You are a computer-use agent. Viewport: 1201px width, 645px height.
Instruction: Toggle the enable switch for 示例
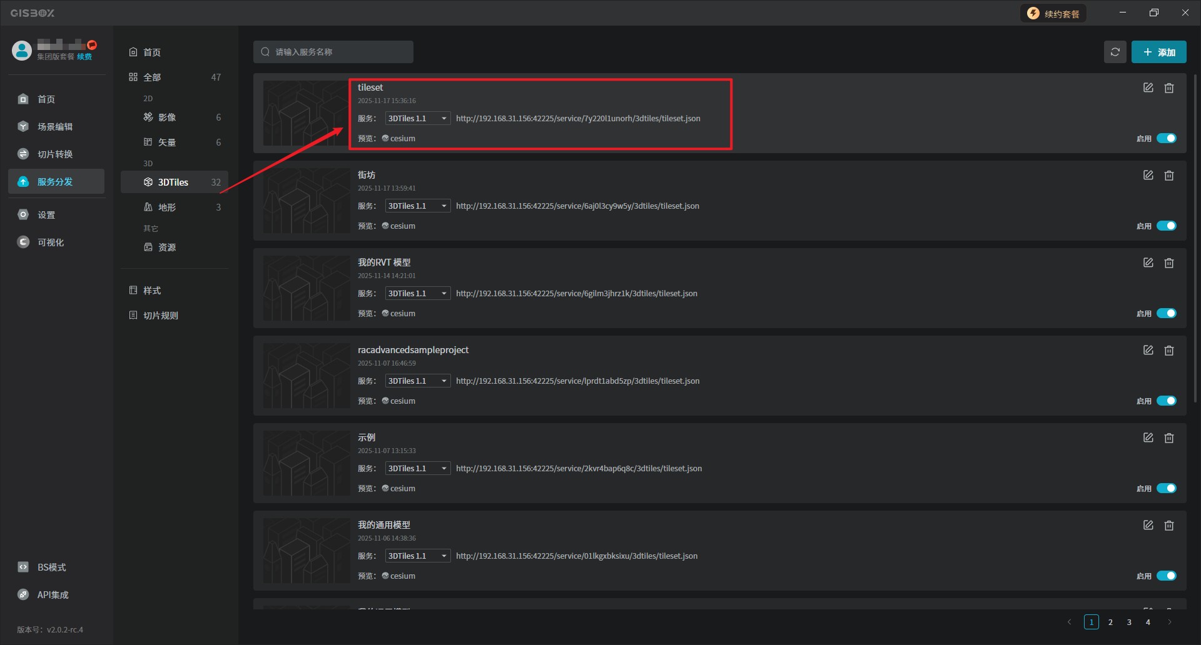[x=1166, y=488]
